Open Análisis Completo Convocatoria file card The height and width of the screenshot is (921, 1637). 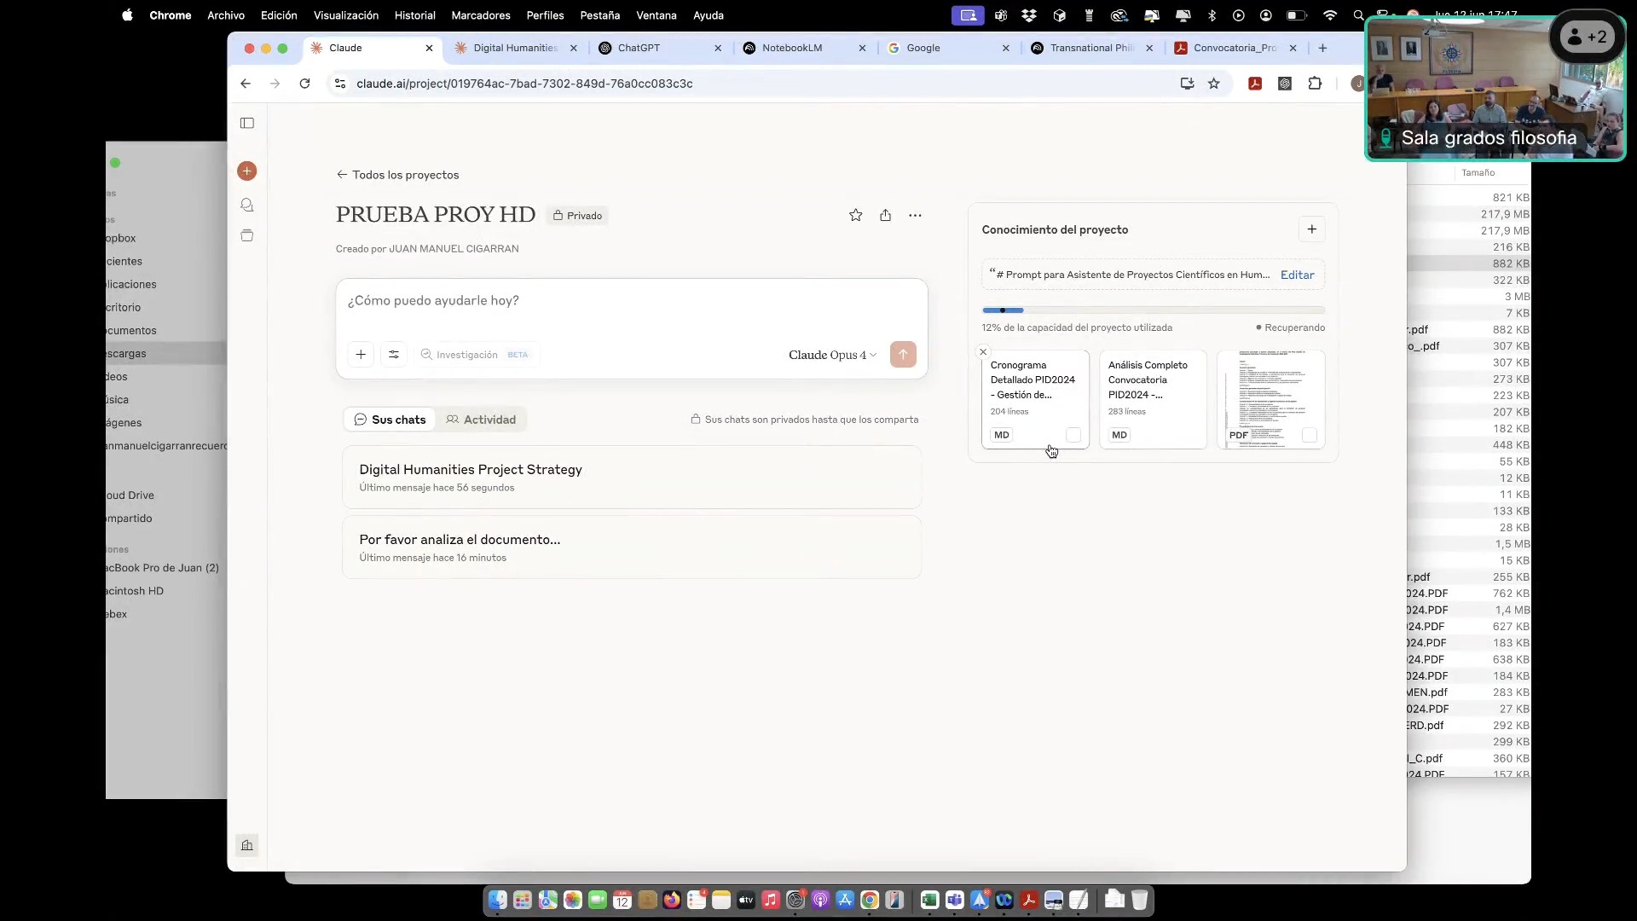click(x=1154, y=399)
